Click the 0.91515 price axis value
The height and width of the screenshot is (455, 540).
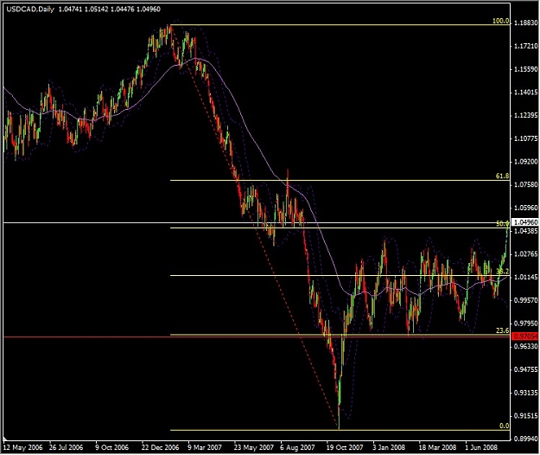click(x=525, y=416)
